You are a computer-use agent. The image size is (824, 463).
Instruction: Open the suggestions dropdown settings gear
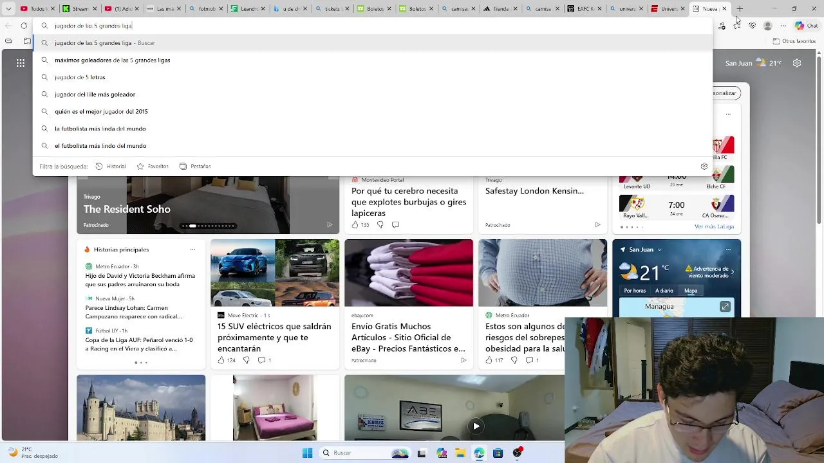pos(704,166)
